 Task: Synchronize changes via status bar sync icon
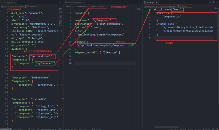(x=25, y=129)
